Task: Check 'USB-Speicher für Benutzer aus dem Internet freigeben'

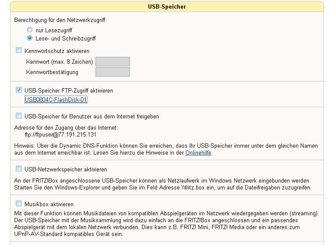Action: (x=18, y=116)
